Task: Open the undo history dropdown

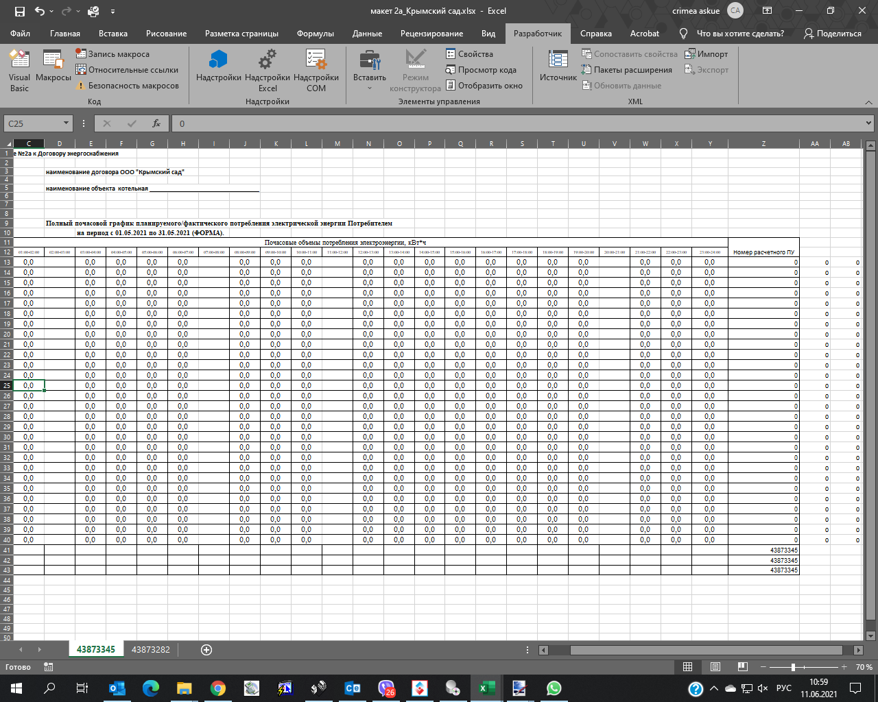Action: coord(52,11)
